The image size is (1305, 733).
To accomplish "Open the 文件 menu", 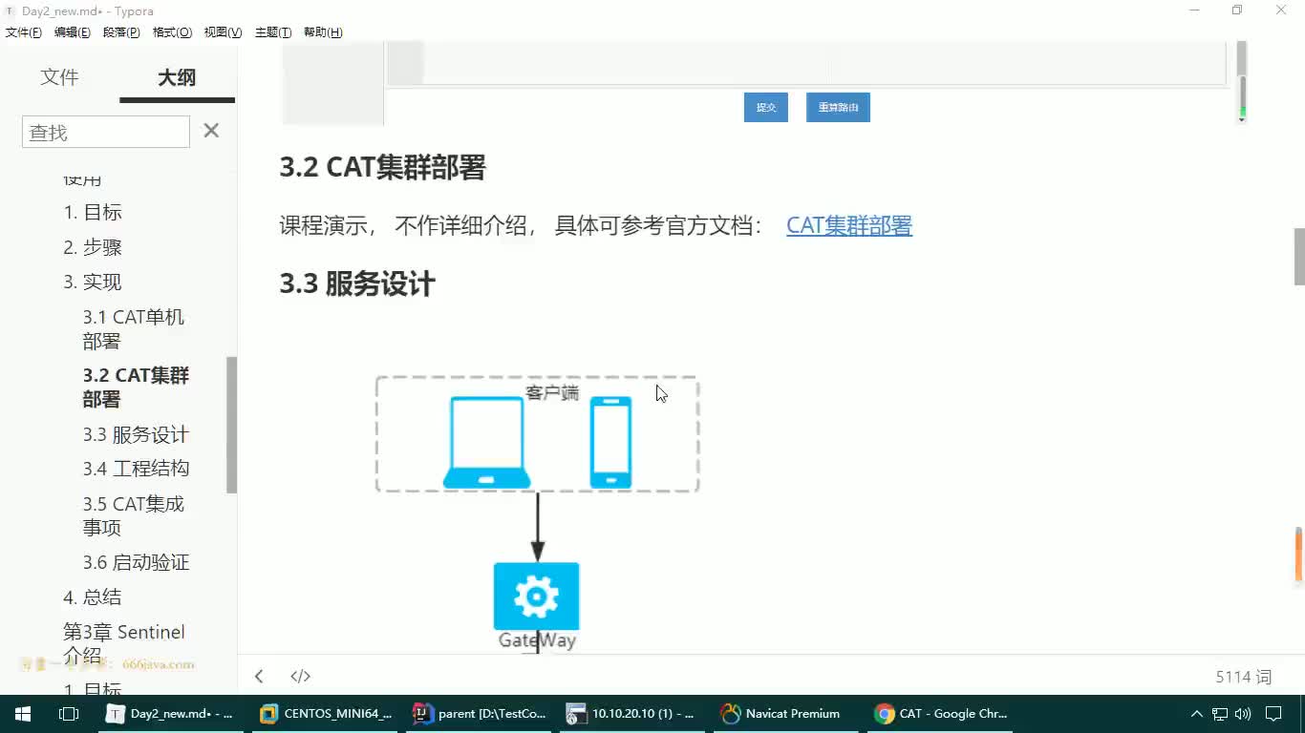I will click(24, 32).
